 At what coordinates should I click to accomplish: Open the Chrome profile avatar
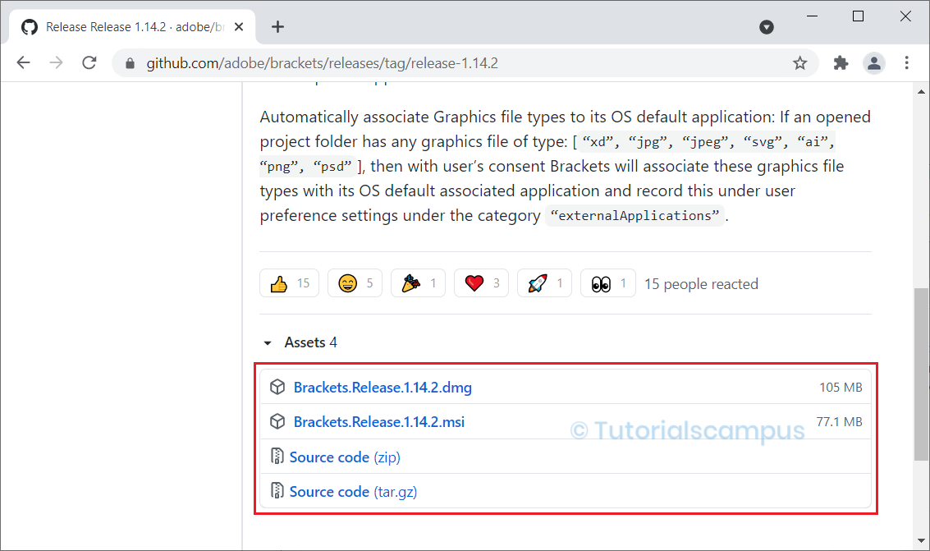coord(873,63)
